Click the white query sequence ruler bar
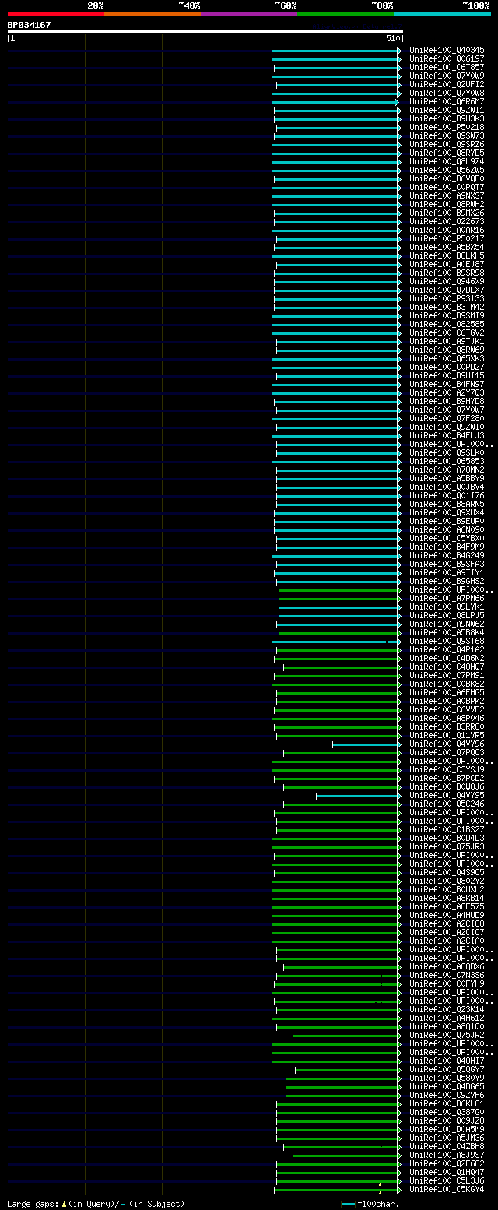This screenshot has width=498, height=1210. tap(205, 32)
